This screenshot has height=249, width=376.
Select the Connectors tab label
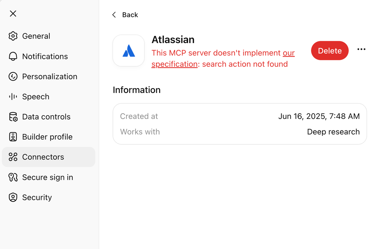coord(43,157)
